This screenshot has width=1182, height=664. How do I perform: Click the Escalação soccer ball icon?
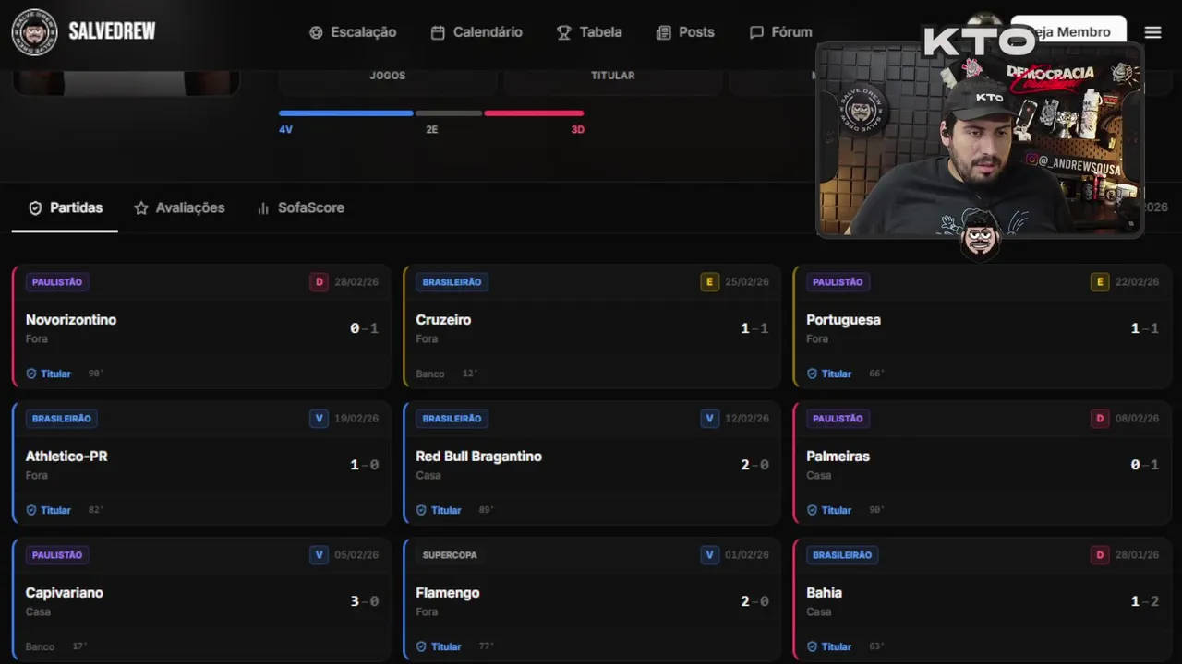[x=316, y=32]
